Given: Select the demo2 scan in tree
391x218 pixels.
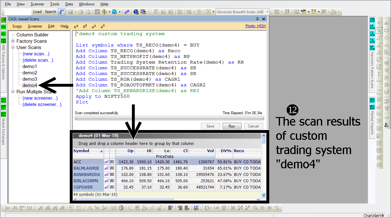Looking at the screenshot, I should click(30, 73).
